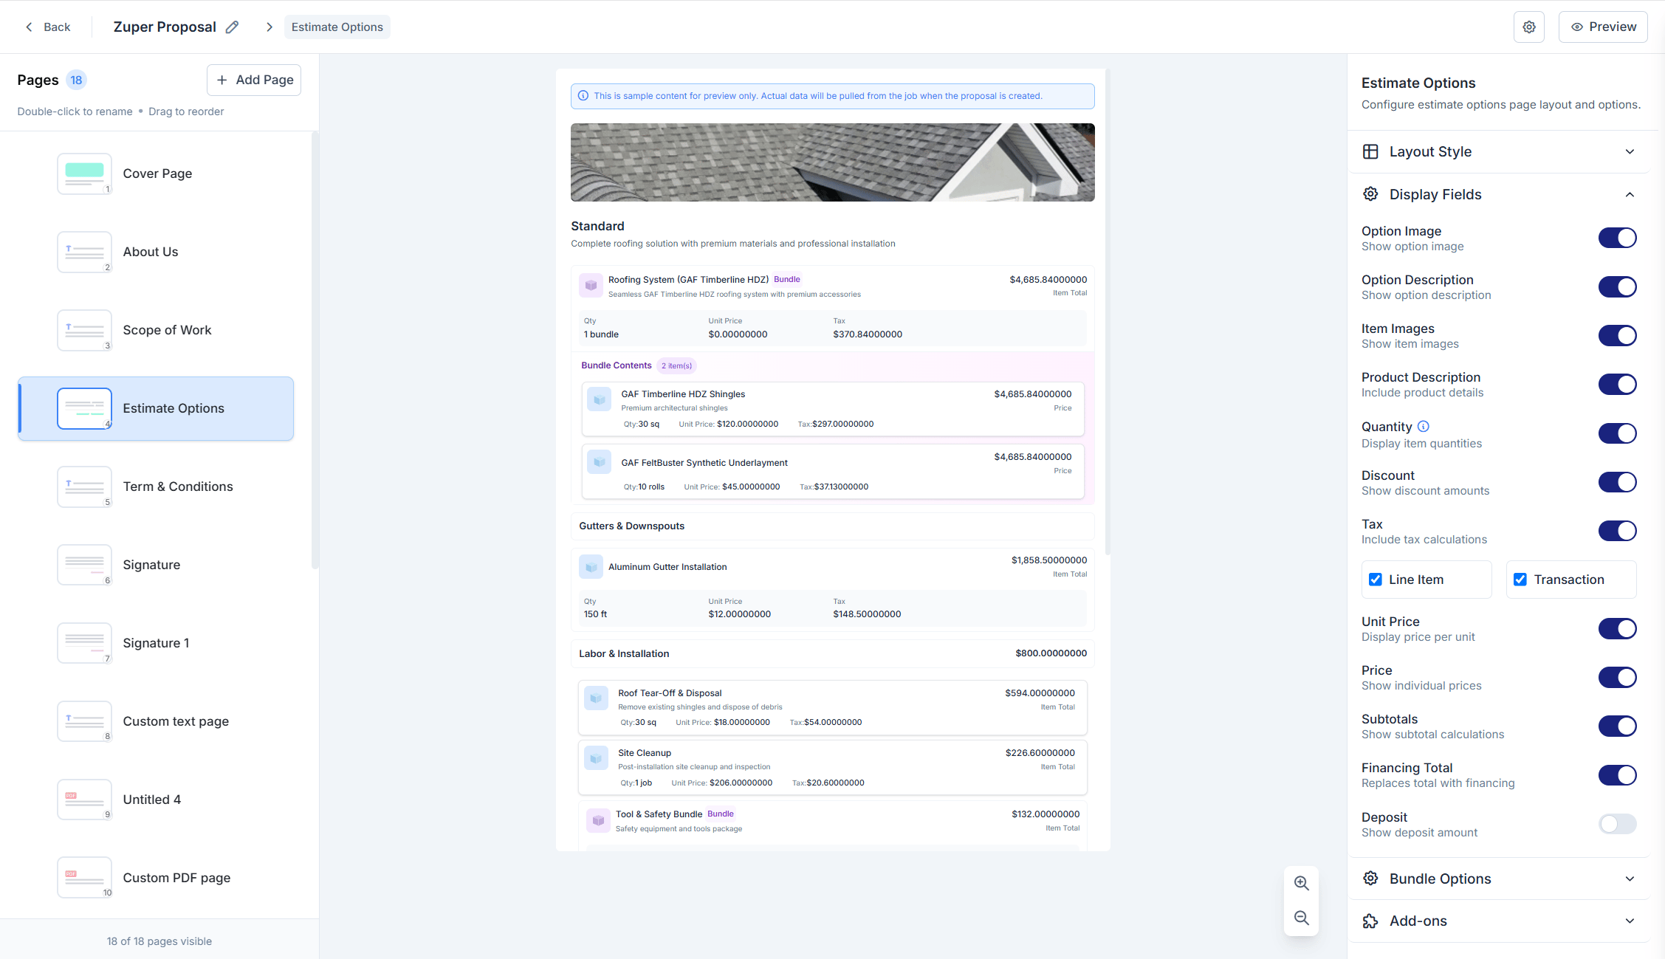Click the pages list scrollbar
Image resolution: width=1665 pixels, height=959 pixels.
(x=315, y=351)
